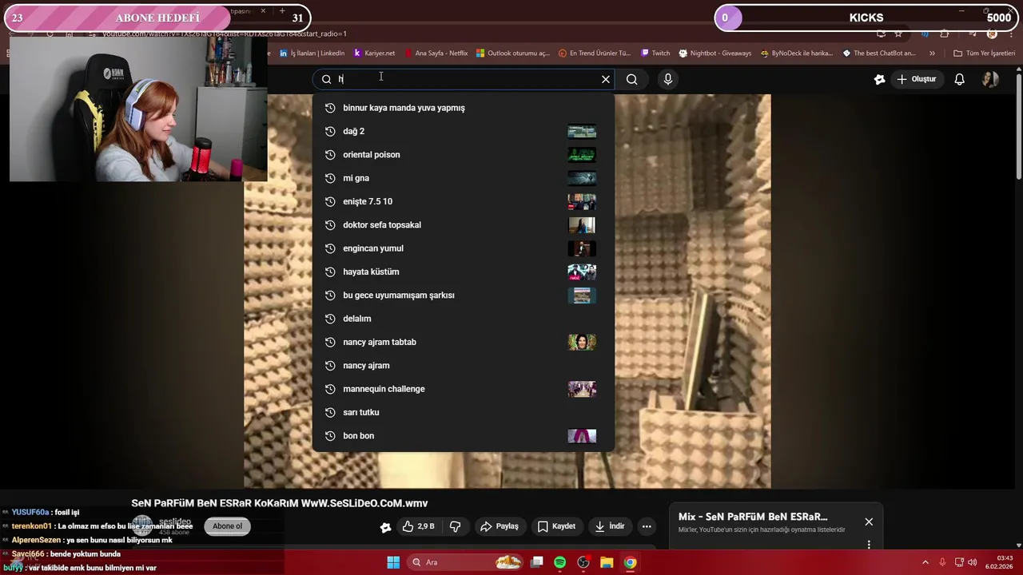
Task: Expand hidden bookmarks chevron
Action: click(932, 54)
